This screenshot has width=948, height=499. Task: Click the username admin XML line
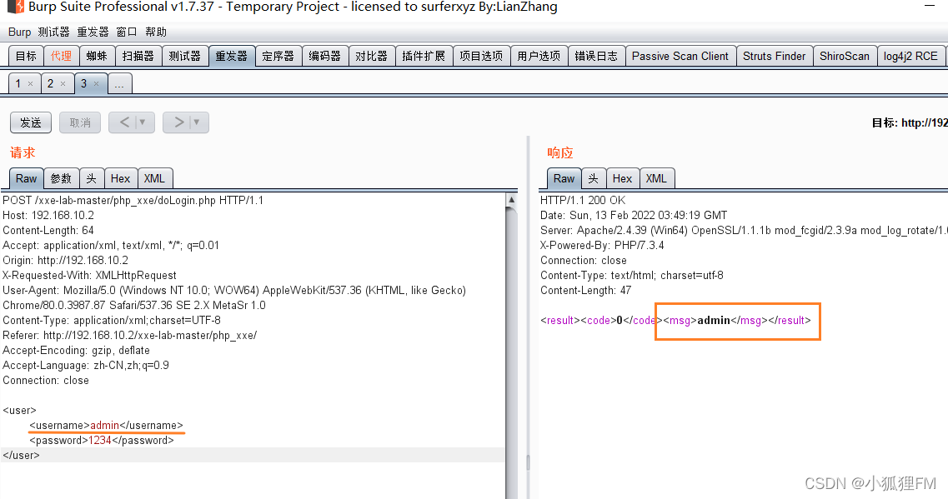coord(106,426)
